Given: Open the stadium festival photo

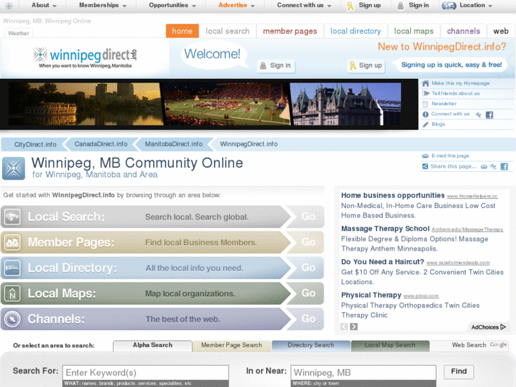Looking at the screenshot, I should tap(226, 104).
